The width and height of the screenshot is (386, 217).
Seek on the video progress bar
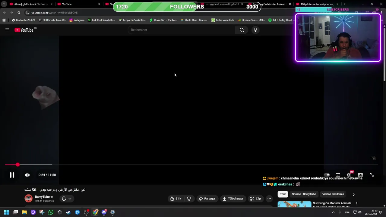191,165
